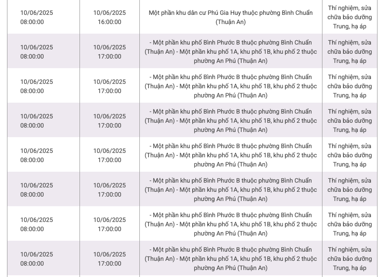Select the reason cell in the third row
Viewport: 381px width, 277px height.
[x=350, y=86]
